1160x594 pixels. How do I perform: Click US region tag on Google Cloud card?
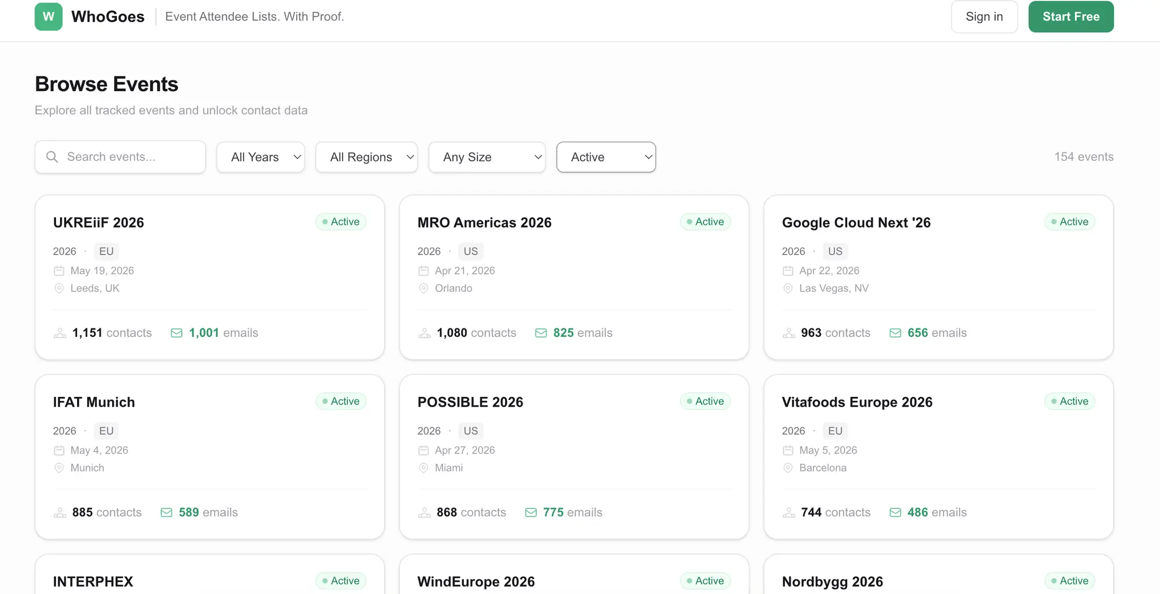(x=835, y=251)
